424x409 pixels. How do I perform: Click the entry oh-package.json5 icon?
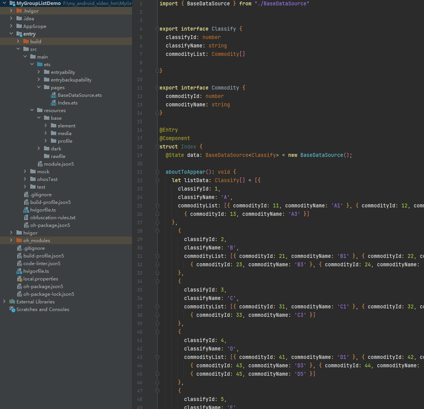(26, 225)
